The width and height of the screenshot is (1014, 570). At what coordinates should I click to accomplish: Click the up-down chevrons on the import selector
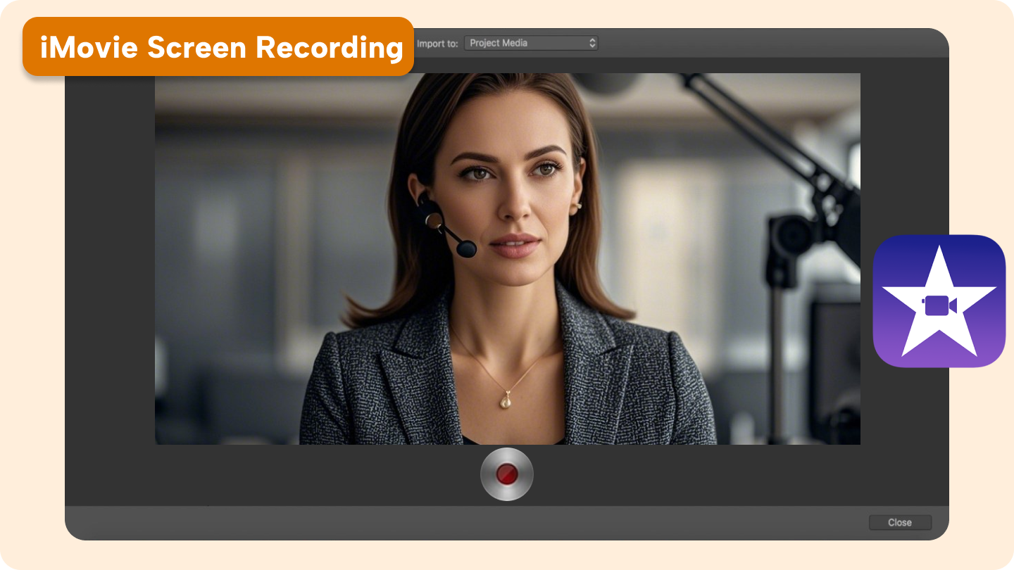(x=591, y=43)
